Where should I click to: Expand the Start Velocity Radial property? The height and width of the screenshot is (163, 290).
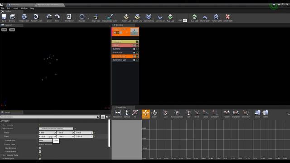[1, 155]
